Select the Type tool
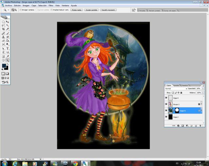The width and height of the screenshot is (209, 166). (x=8, y=49)
